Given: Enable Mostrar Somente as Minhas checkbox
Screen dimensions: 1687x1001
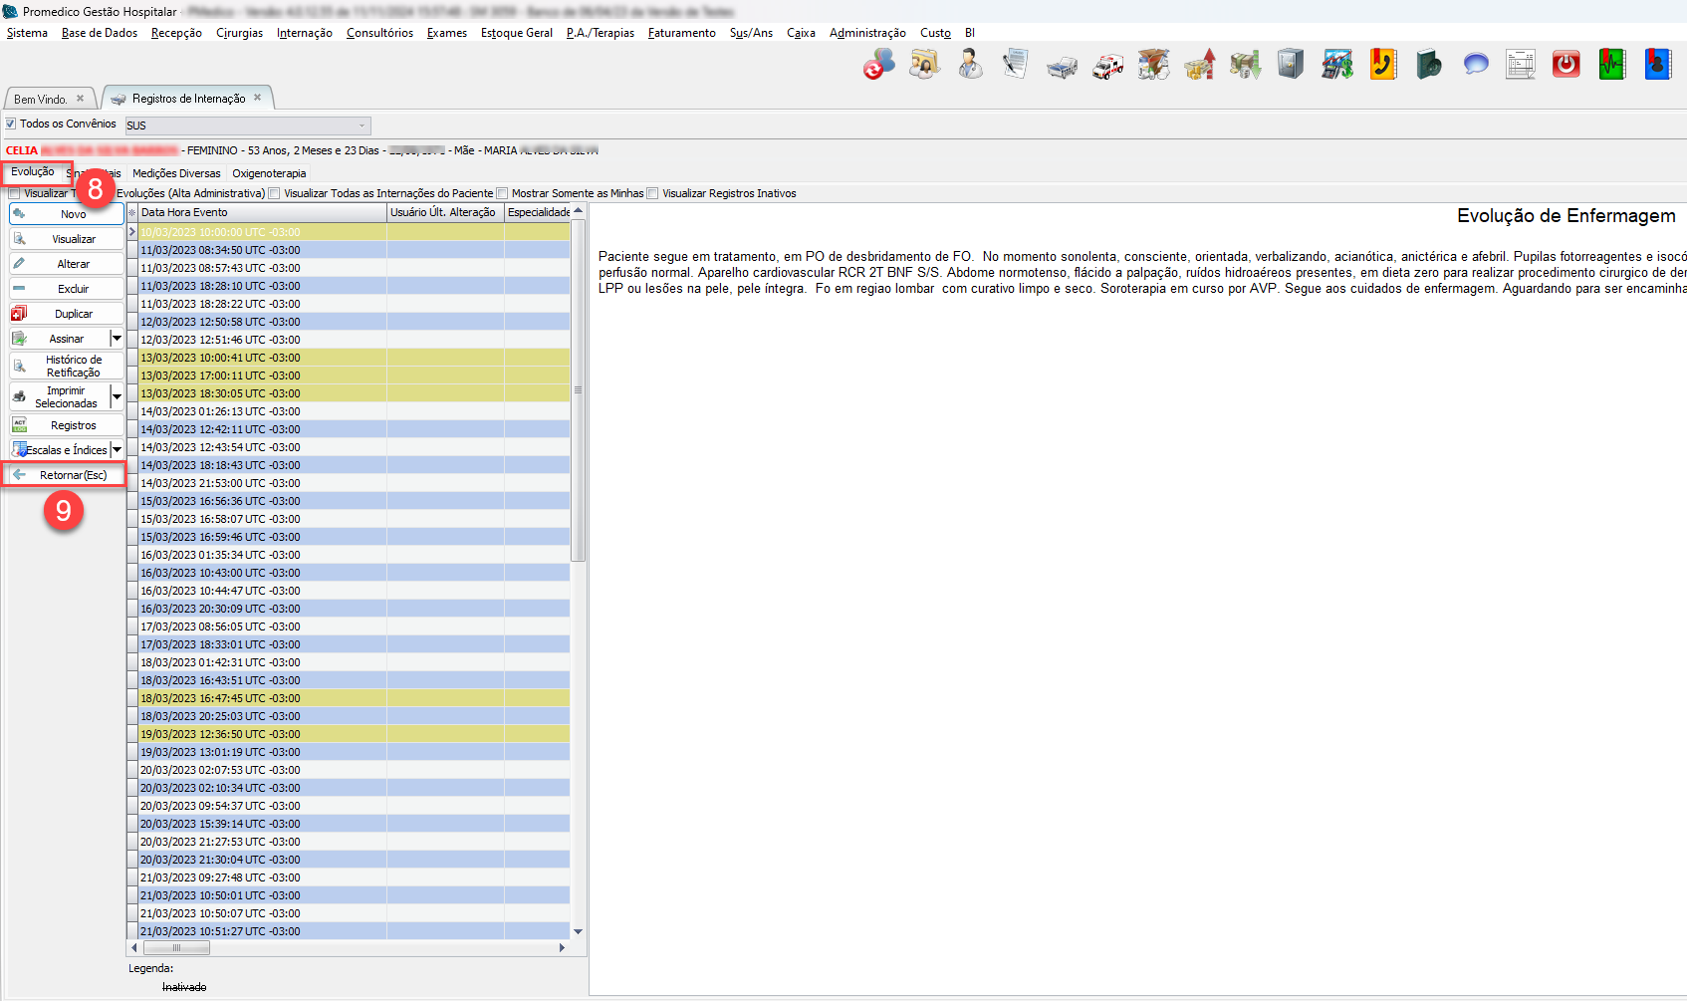Looking at the screenshot, I should pos(503,194).
